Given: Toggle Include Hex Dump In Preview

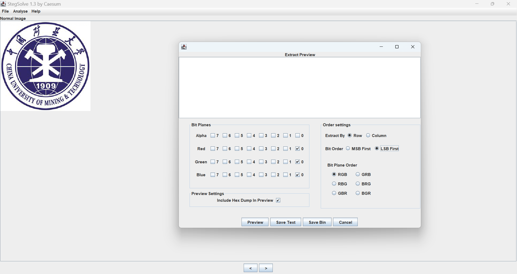Looking at the screenshot, I should [278, 200].
